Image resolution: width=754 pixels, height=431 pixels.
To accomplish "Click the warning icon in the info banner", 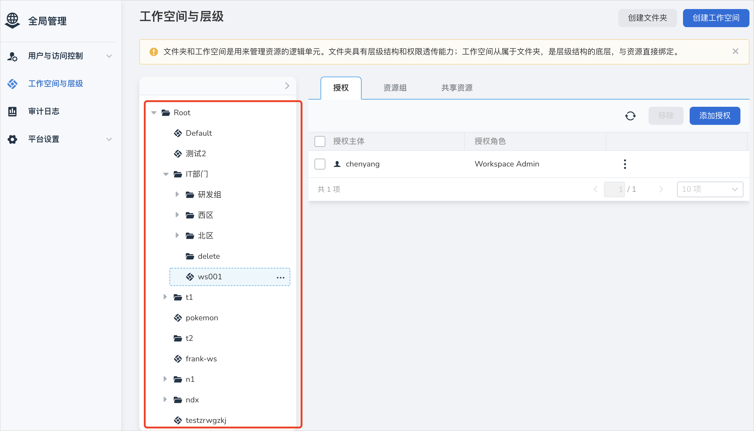I will pos(154,52).
